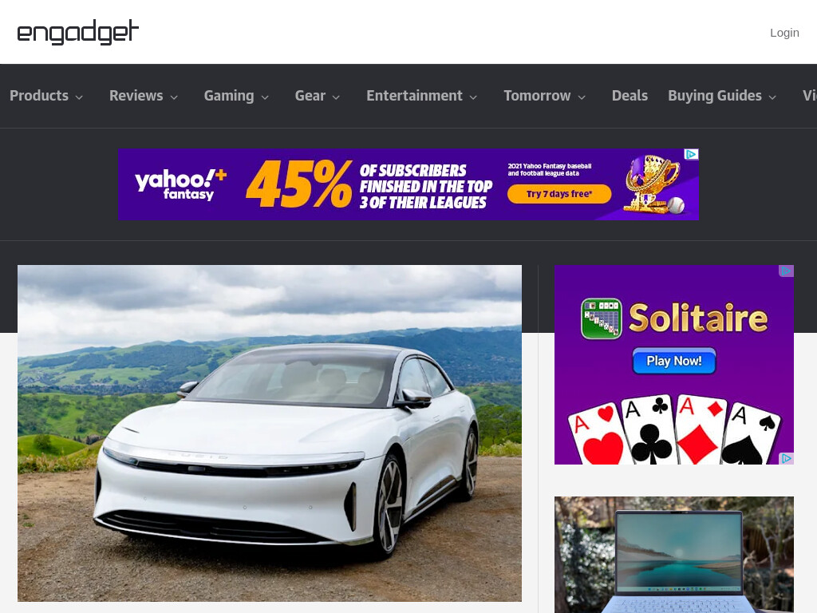Click the ad info icon at Solitaire bottom corner
817x613 pixels.
point(786,458)
